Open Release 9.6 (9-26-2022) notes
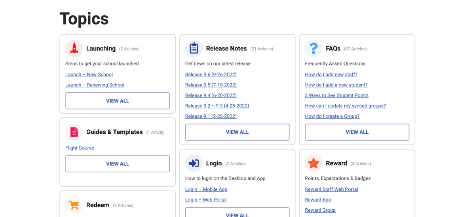Screen dimensions: 475x217 pos(211,75)
